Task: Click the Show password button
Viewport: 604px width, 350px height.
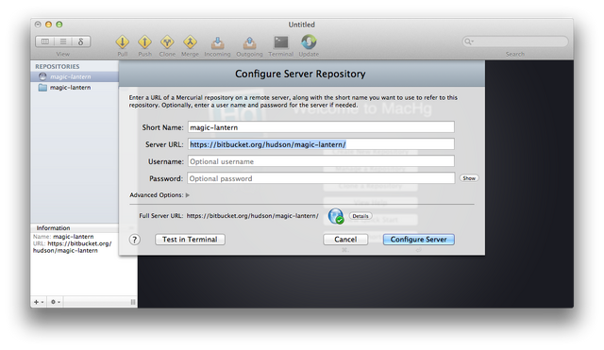Action: tap(469, 178)
